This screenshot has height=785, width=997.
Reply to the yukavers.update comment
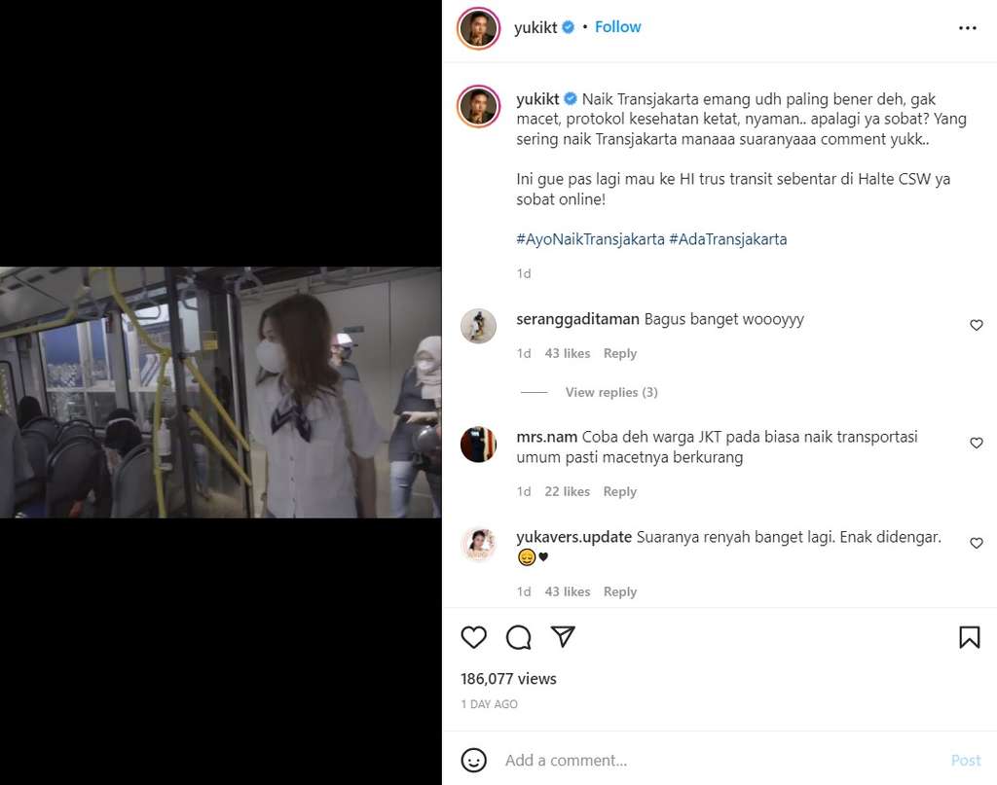pos(619,592)
